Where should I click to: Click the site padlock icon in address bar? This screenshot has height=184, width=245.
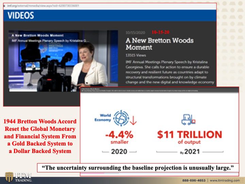click(5, 6)
